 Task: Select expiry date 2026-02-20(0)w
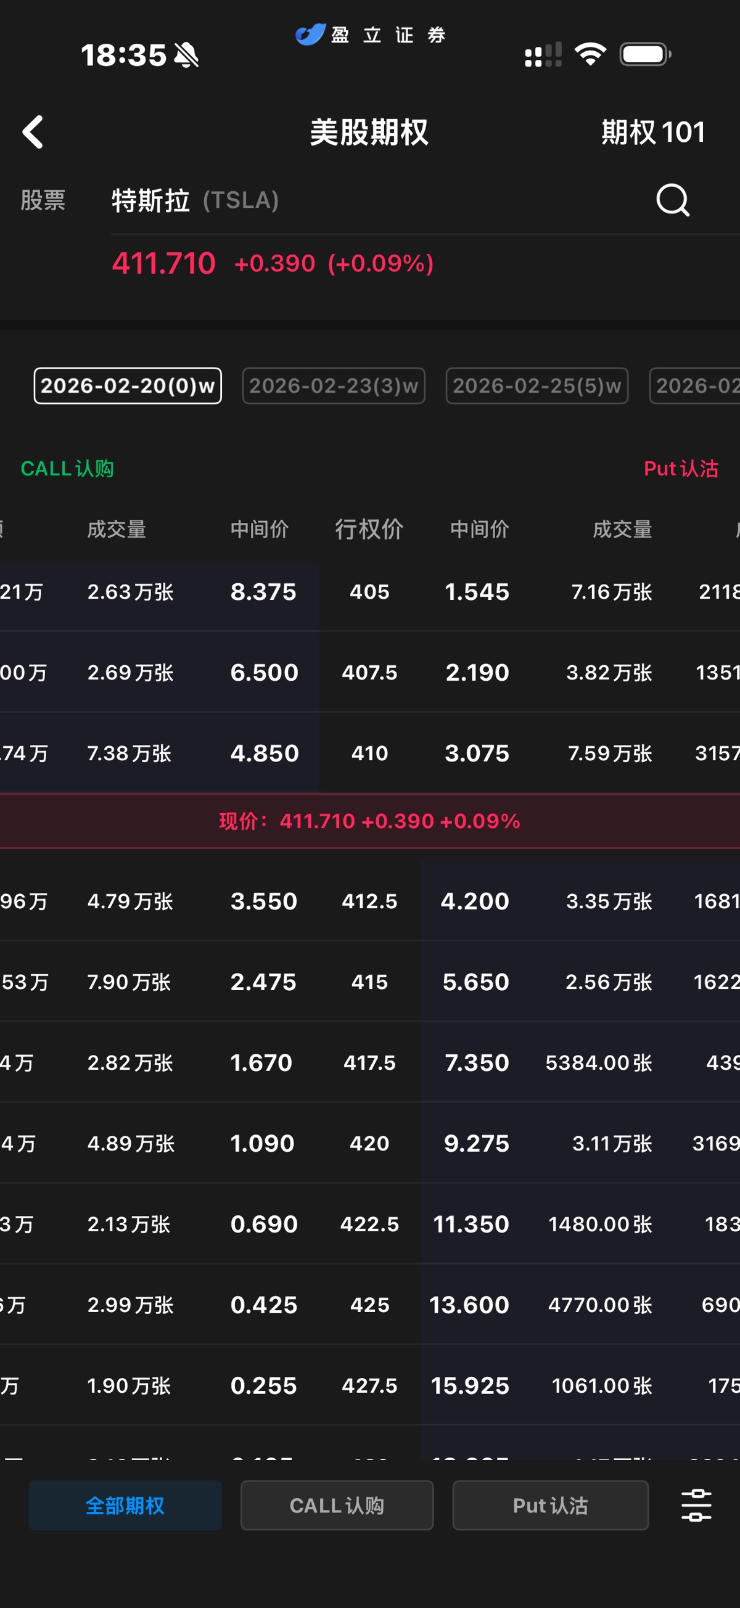[x=128, y=386]
